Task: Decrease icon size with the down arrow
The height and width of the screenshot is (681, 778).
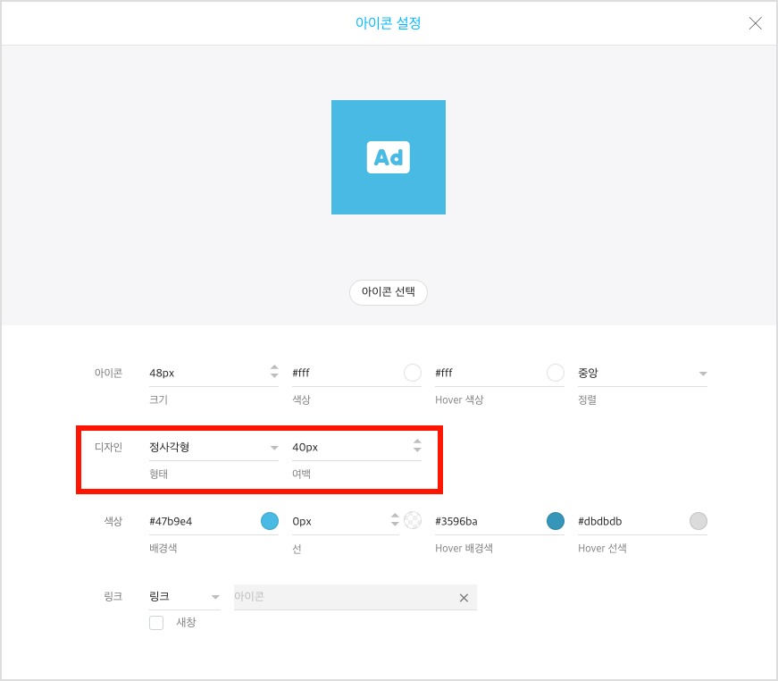Action: [274, 375]
